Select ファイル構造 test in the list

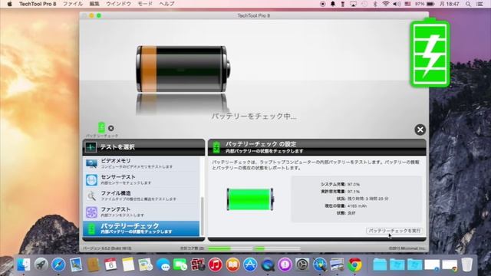141,196
